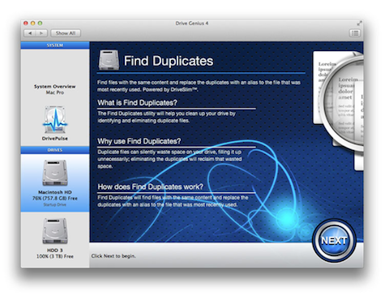Viewport: 385px width, 299px height.
Task: Open the list view icon at the toolbar's right end
Action: tap(355, 33)
